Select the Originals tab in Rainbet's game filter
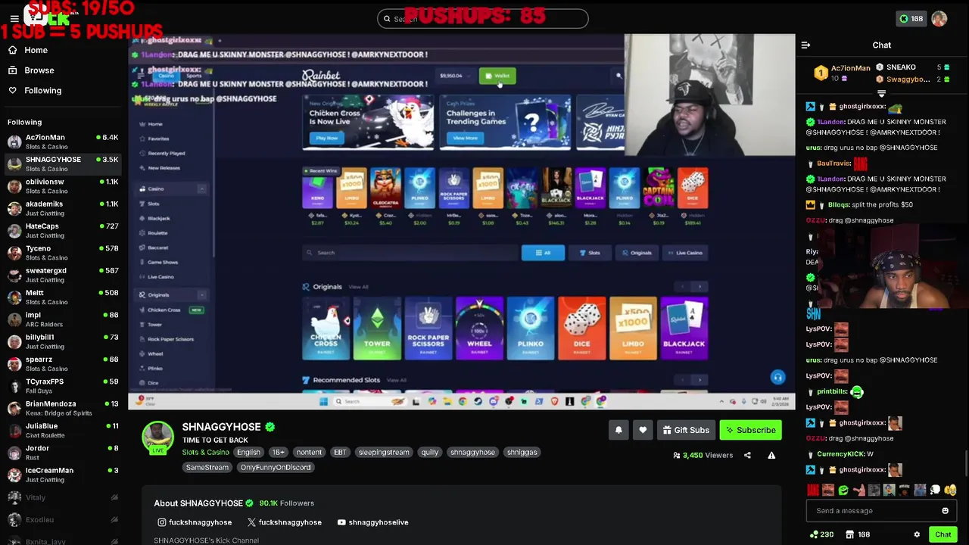 [x=636, y=253]
